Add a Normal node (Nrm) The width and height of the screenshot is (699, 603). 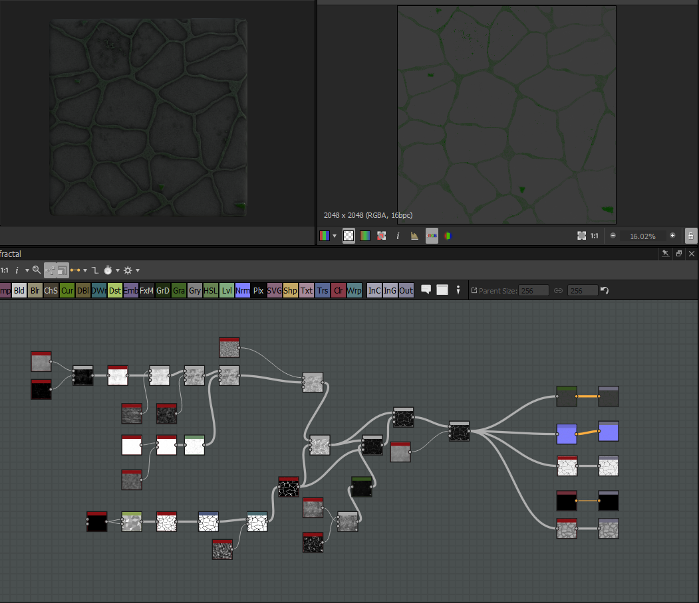click(243, 291)
